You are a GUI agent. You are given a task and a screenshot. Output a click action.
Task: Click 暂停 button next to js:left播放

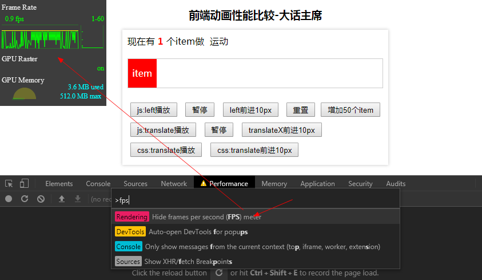click(x=200, y=110)
